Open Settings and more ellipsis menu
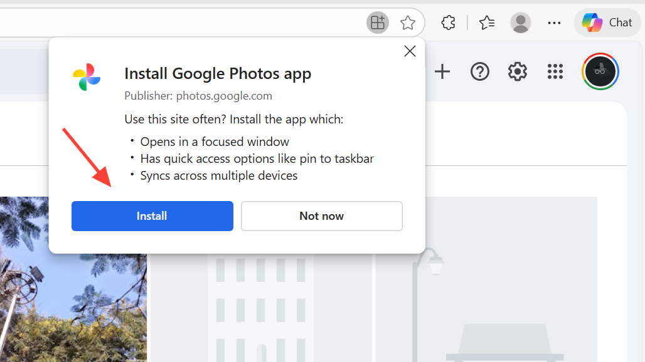 coord(554,23)
